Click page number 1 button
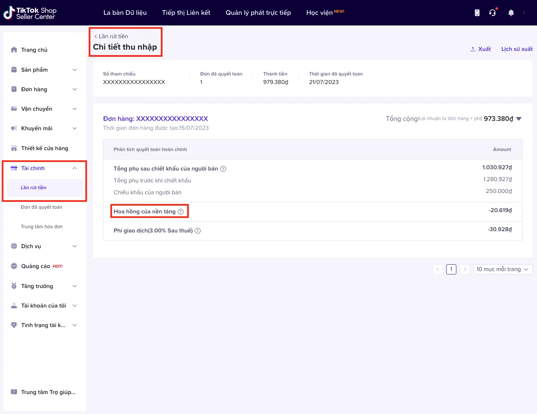This screenshot has width=537, height=414. click(451, 269)
